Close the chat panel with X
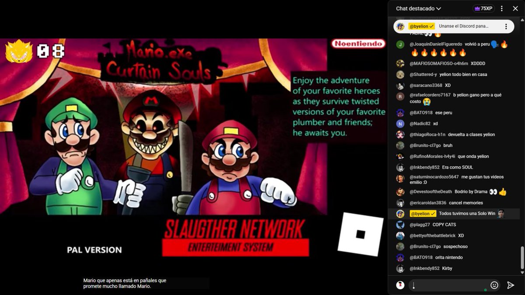The width and height of the screenshot is (525, 295). coord(515,8)
